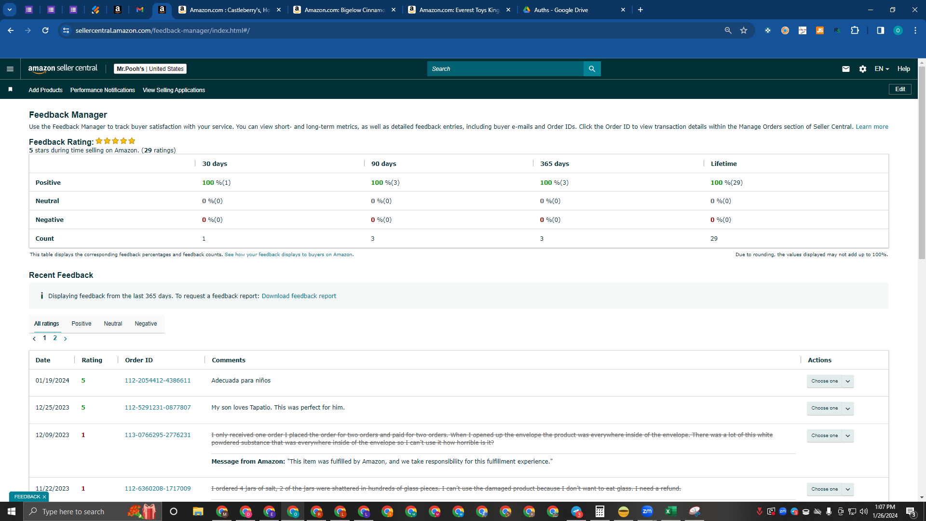
Task: Switch to the Positive feedback tab
Action: 81,324
